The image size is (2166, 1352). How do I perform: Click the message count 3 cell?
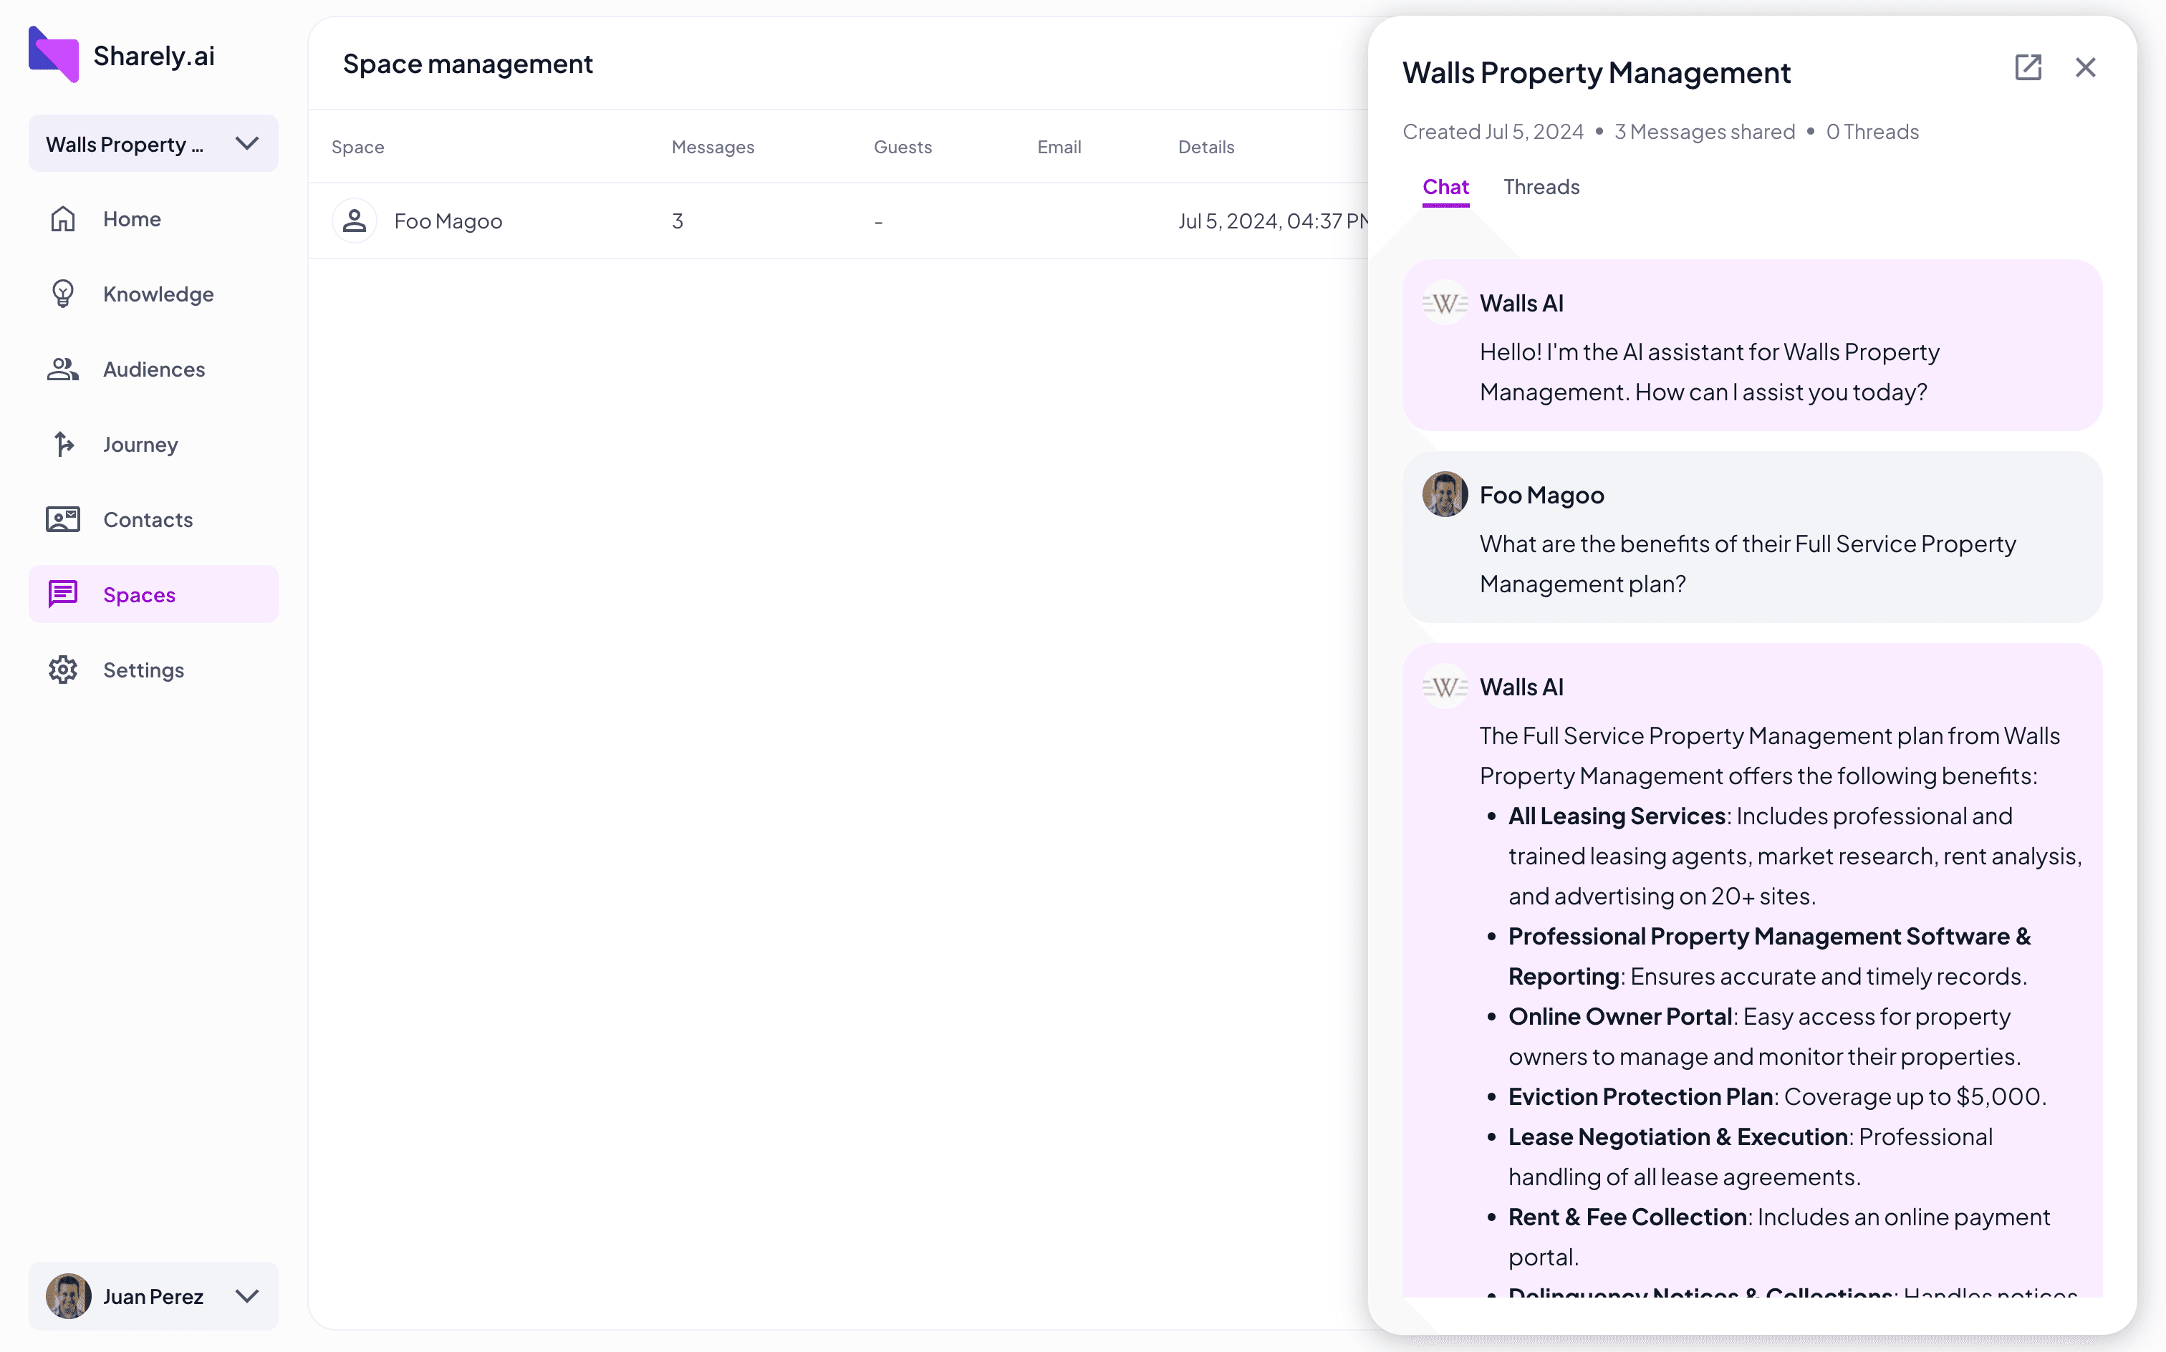coord(678,221)
